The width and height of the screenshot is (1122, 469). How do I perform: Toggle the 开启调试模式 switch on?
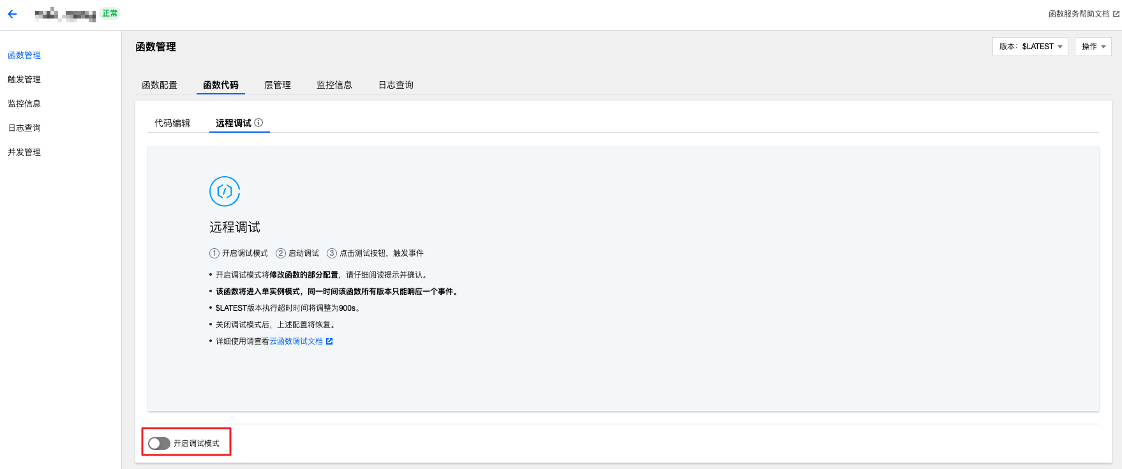click(159, 443)
